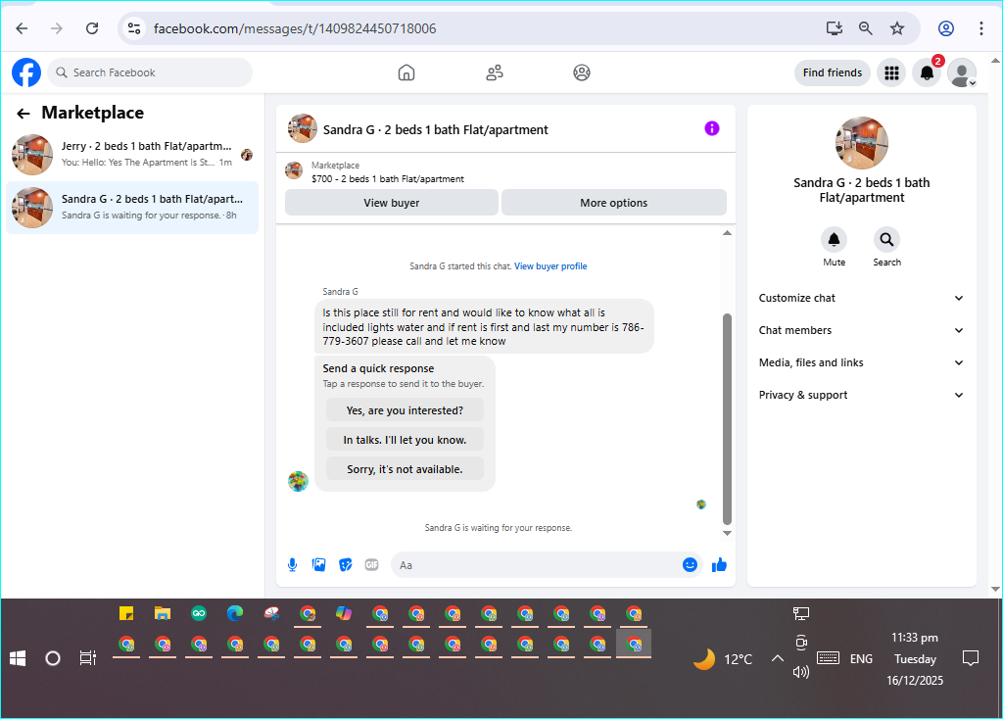This screenshot has width=1003, height=719.
Task: Open the notifications bell with badge
Action: coord(927,72)
